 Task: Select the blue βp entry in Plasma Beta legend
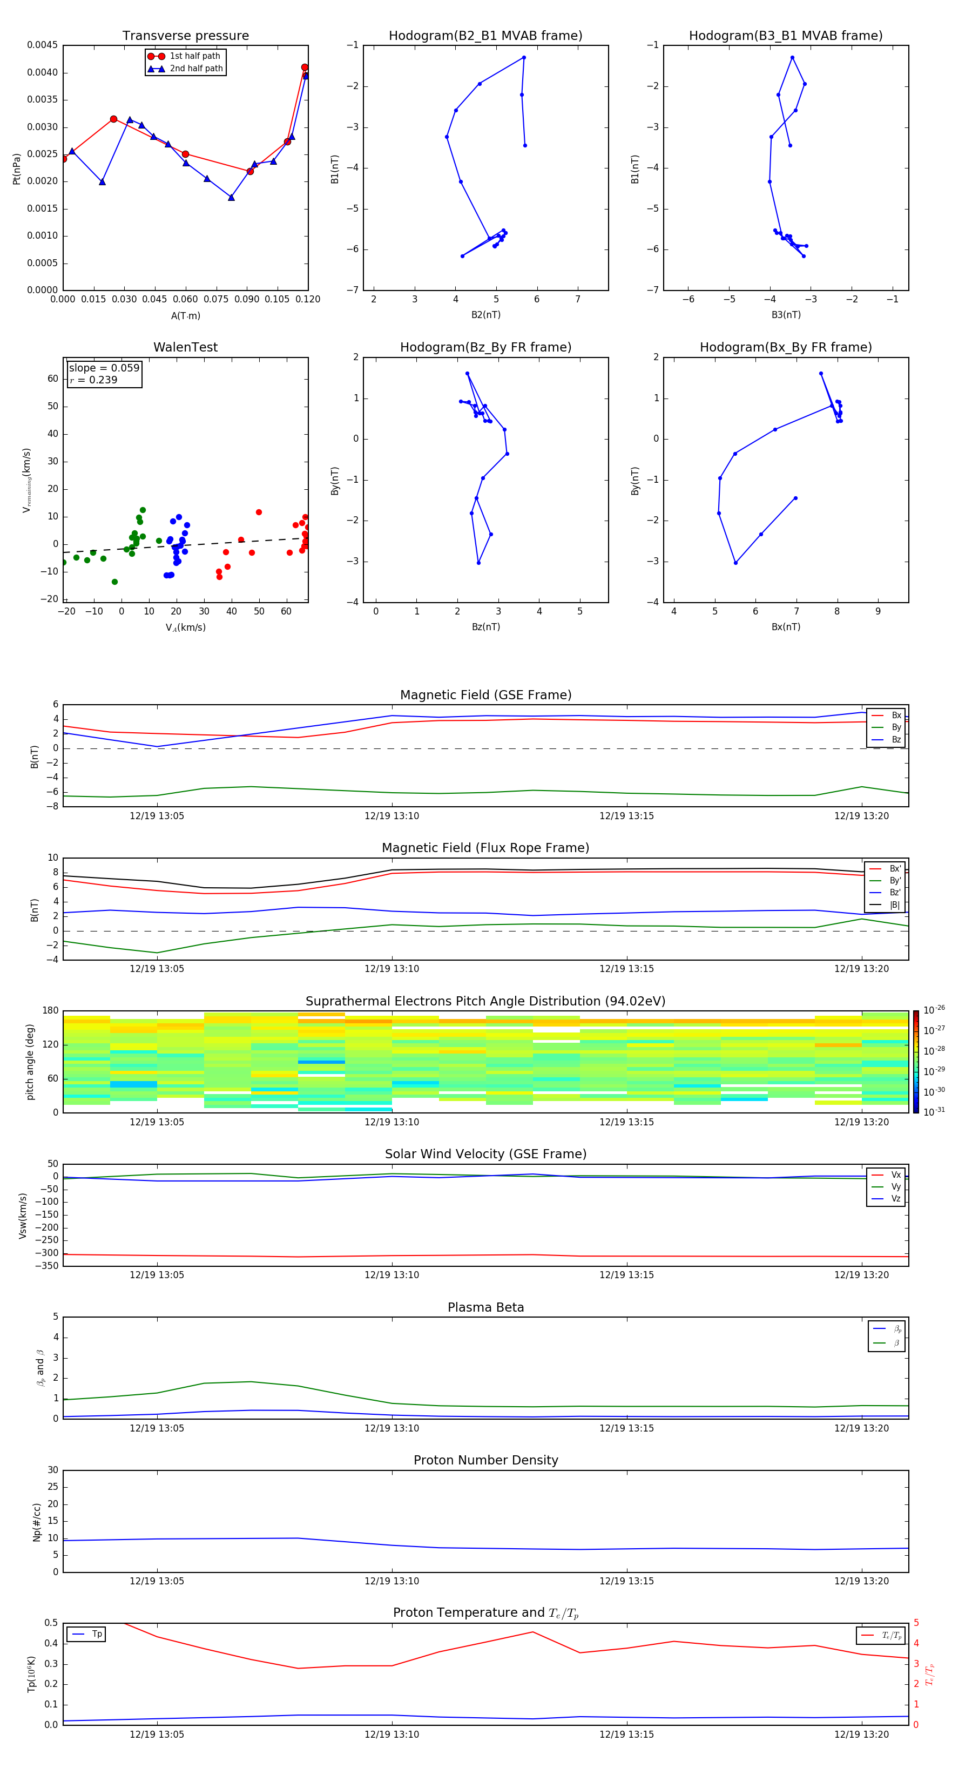pos(887,1329)
